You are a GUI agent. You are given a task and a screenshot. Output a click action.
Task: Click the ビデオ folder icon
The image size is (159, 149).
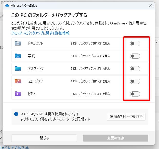click(18, 94)
